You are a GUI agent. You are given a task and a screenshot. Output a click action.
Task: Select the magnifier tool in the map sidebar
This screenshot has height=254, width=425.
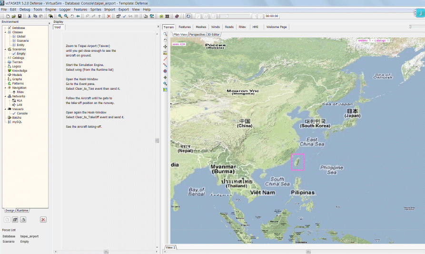(x=165, y=35)
